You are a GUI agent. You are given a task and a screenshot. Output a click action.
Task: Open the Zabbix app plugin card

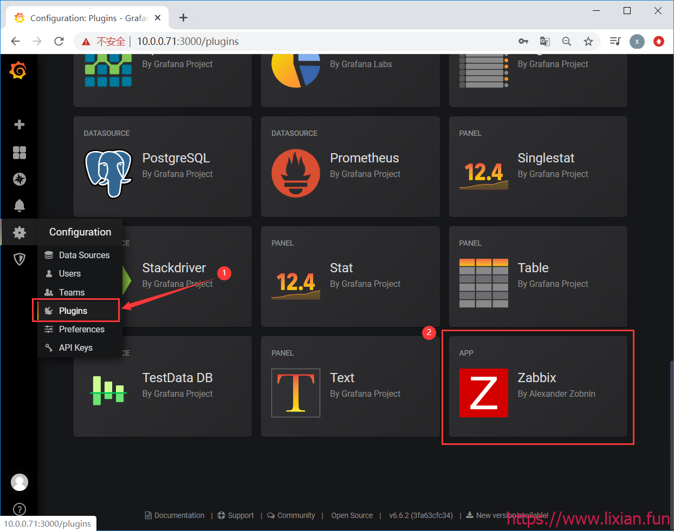coord(538,386)
